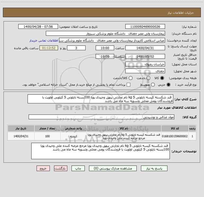
Task: Click پاسخ به نیاز button
Action: (x=154, y=168)
